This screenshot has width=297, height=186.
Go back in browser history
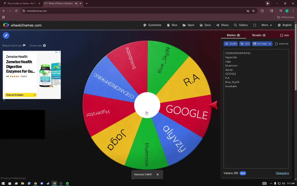(4, 11)
